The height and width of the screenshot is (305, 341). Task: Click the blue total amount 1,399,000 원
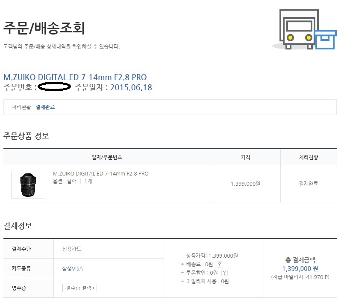(300, 269)
